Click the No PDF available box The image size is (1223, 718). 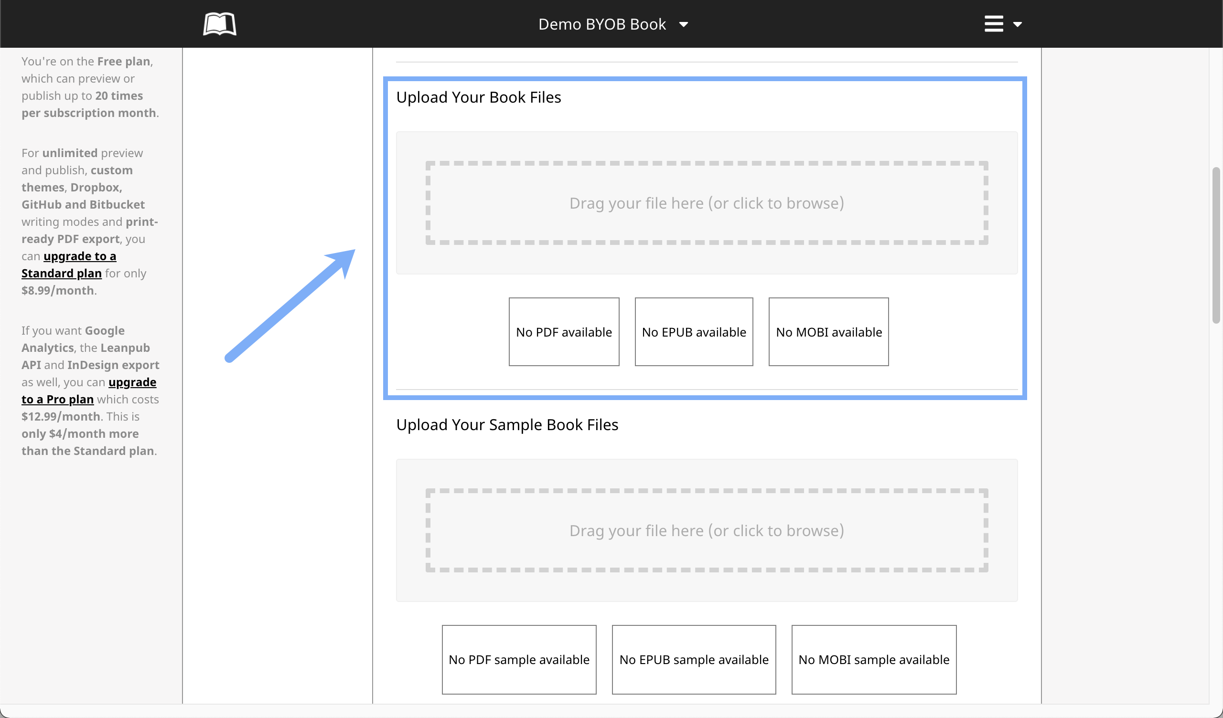pyautogui.click(x=563, y=332)
